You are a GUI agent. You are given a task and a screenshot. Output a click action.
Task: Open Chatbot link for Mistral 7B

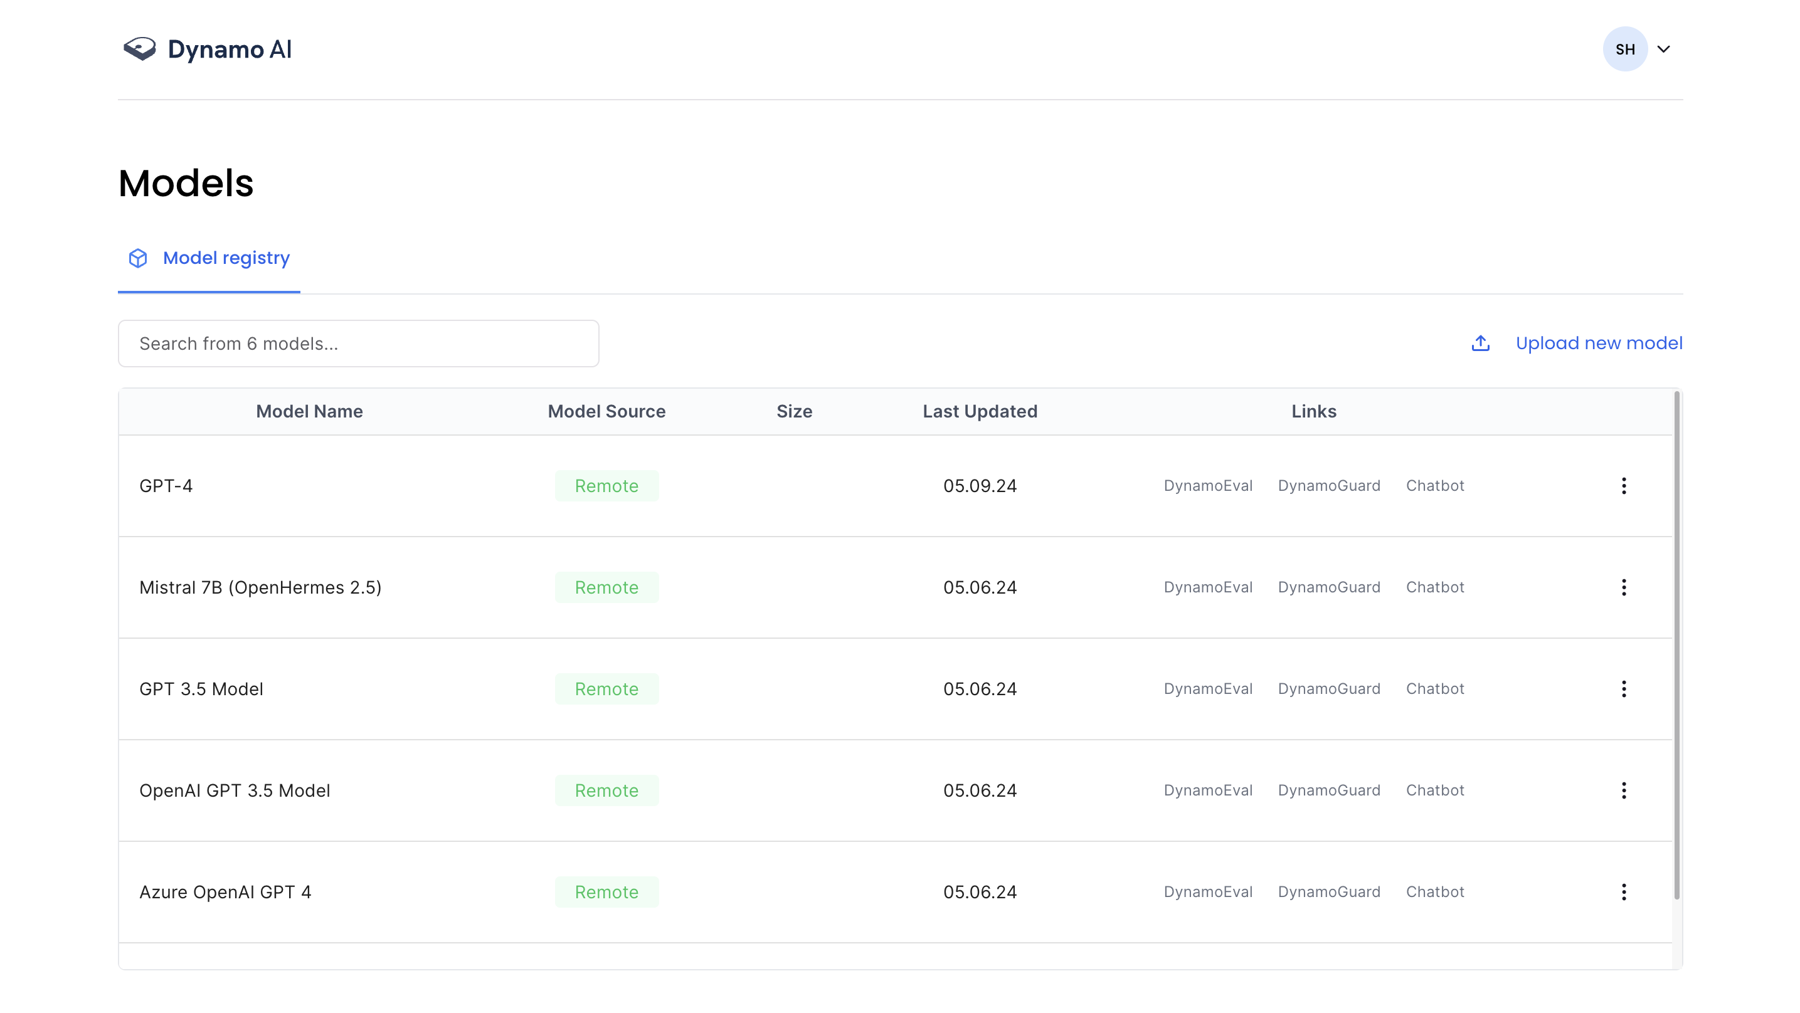1434,587
